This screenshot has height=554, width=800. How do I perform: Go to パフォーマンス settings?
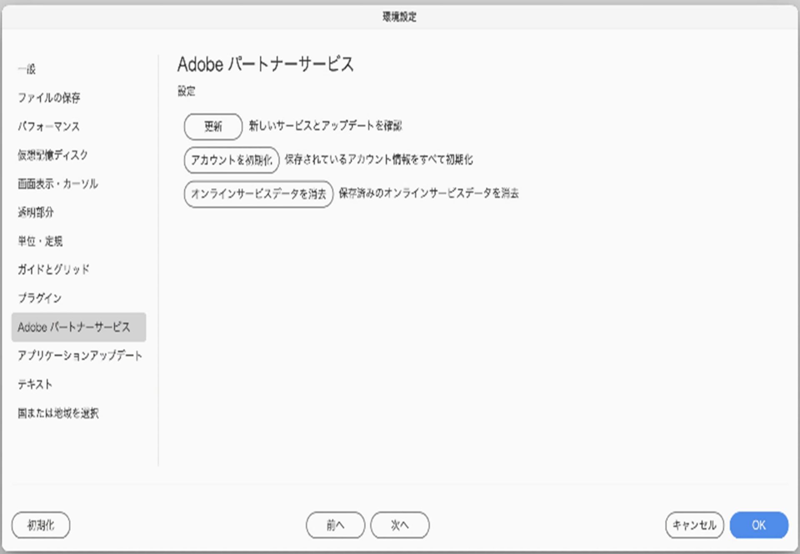48,126
